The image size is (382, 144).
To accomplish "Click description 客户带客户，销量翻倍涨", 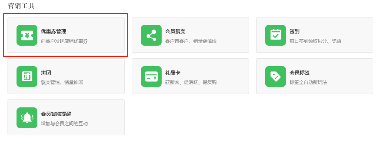I will (191, 41).
